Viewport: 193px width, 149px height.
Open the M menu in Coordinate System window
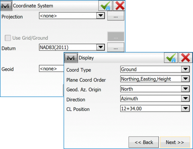click(6, 6)
